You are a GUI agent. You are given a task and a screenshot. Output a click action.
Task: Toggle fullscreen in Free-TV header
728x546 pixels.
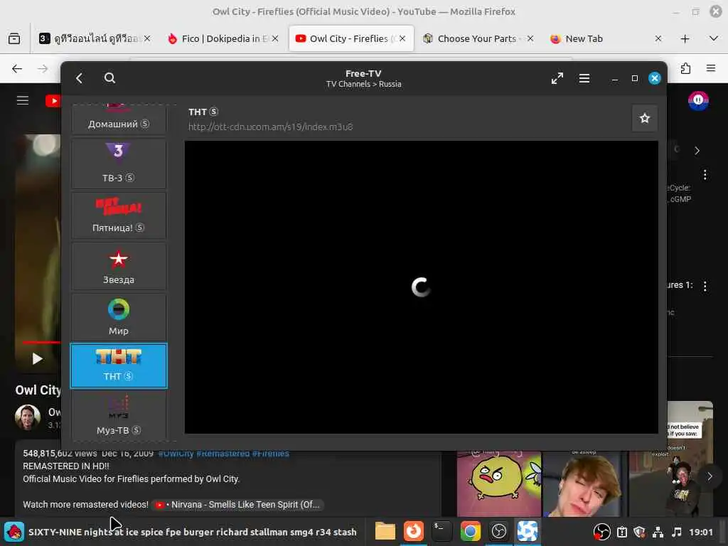[x=557, y=78]
